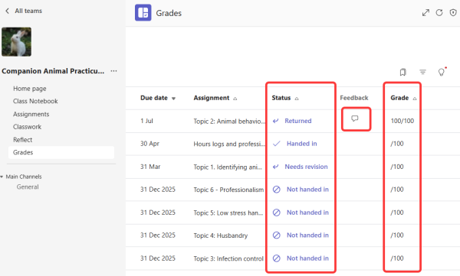
Task: Open feedback comment for Topic 2
Action: [x=355, y=119]
